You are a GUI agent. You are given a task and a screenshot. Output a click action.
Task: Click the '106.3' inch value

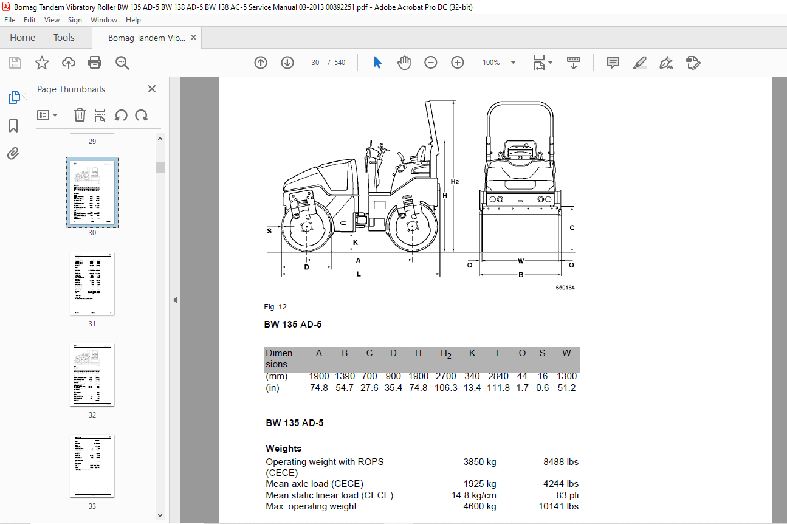[446, 388]
